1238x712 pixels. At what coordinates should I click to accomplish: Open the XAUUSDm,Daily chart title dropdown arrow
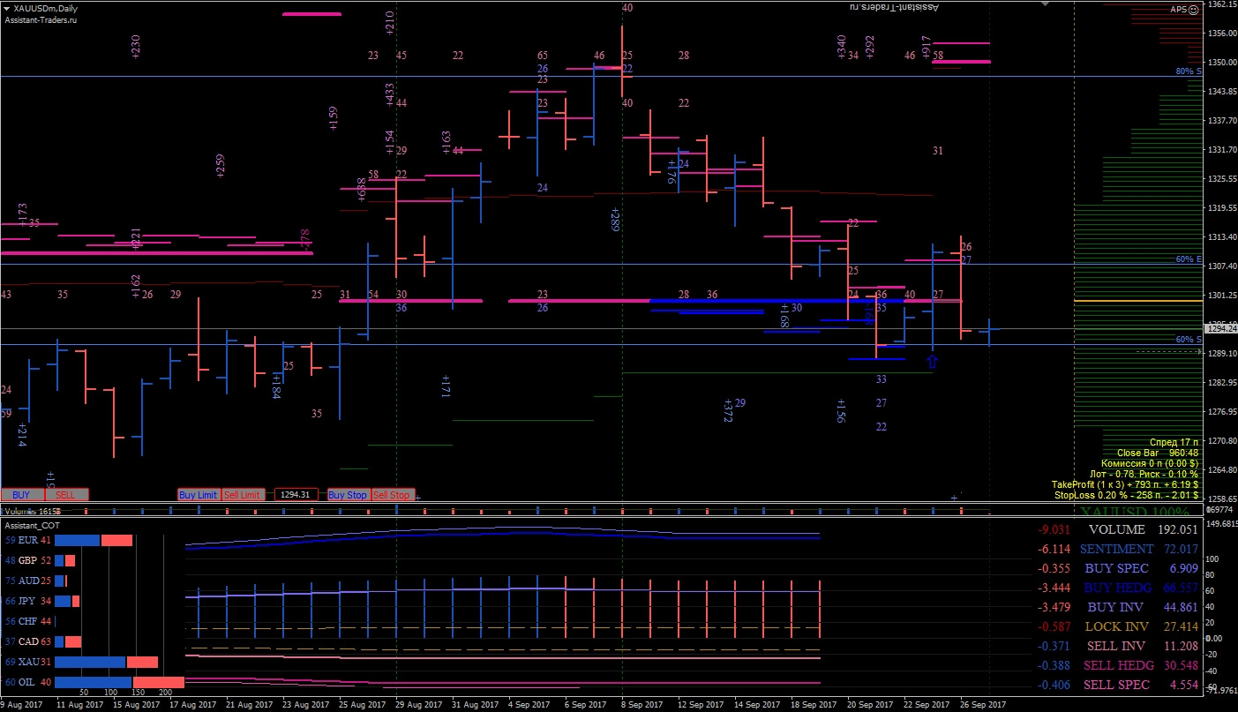[x=7, y=8]
